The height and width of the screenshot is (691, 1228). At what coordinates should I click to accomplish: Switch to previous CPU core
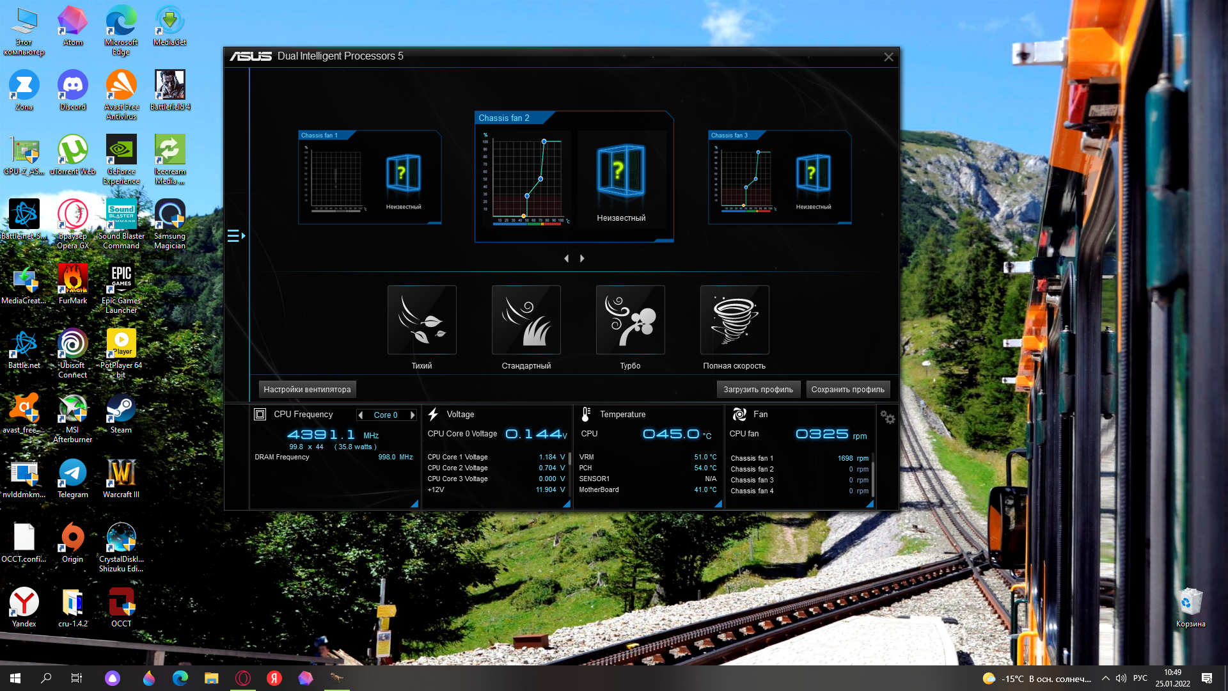pyautogui.click(x=361, y=415)
